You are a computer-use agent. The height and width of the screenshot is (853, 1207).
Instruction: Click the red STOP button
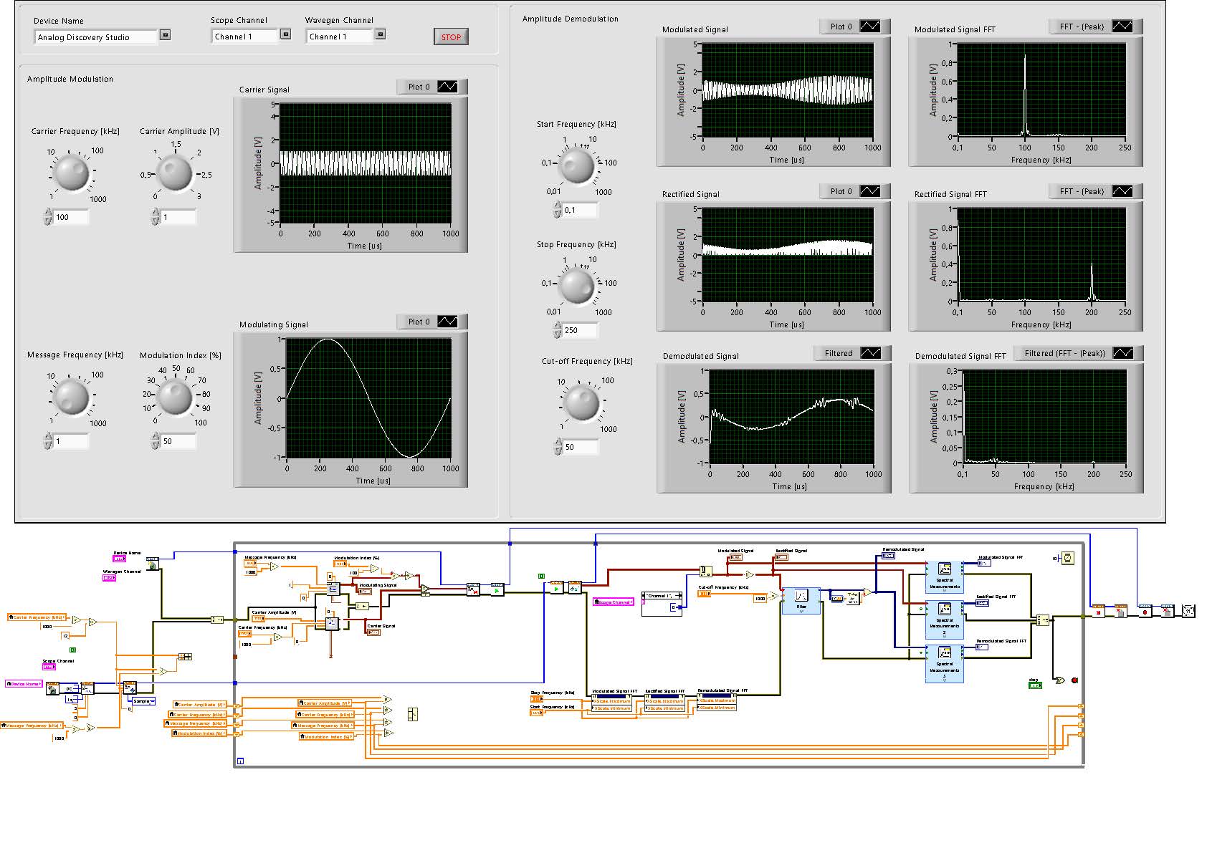click(451, 37)
